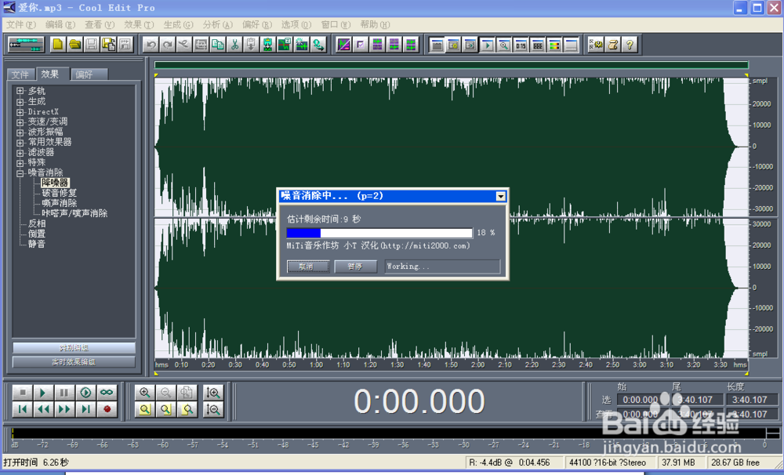Create a new file with the yellow page icon
The width and height of the screenshot is (784, 475).
[57, 45]
